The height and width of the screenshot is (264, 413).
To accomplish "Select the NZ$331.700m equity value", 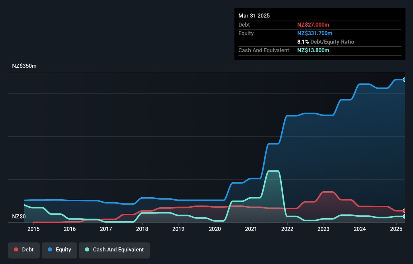I will tap(314, 33).
